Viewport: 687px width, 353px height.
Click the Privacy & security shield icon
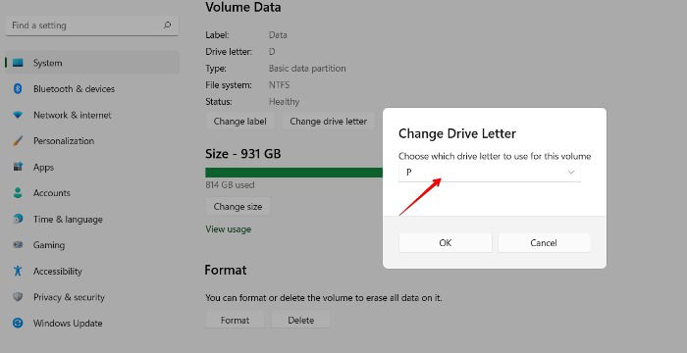click(x=18, y=297)
